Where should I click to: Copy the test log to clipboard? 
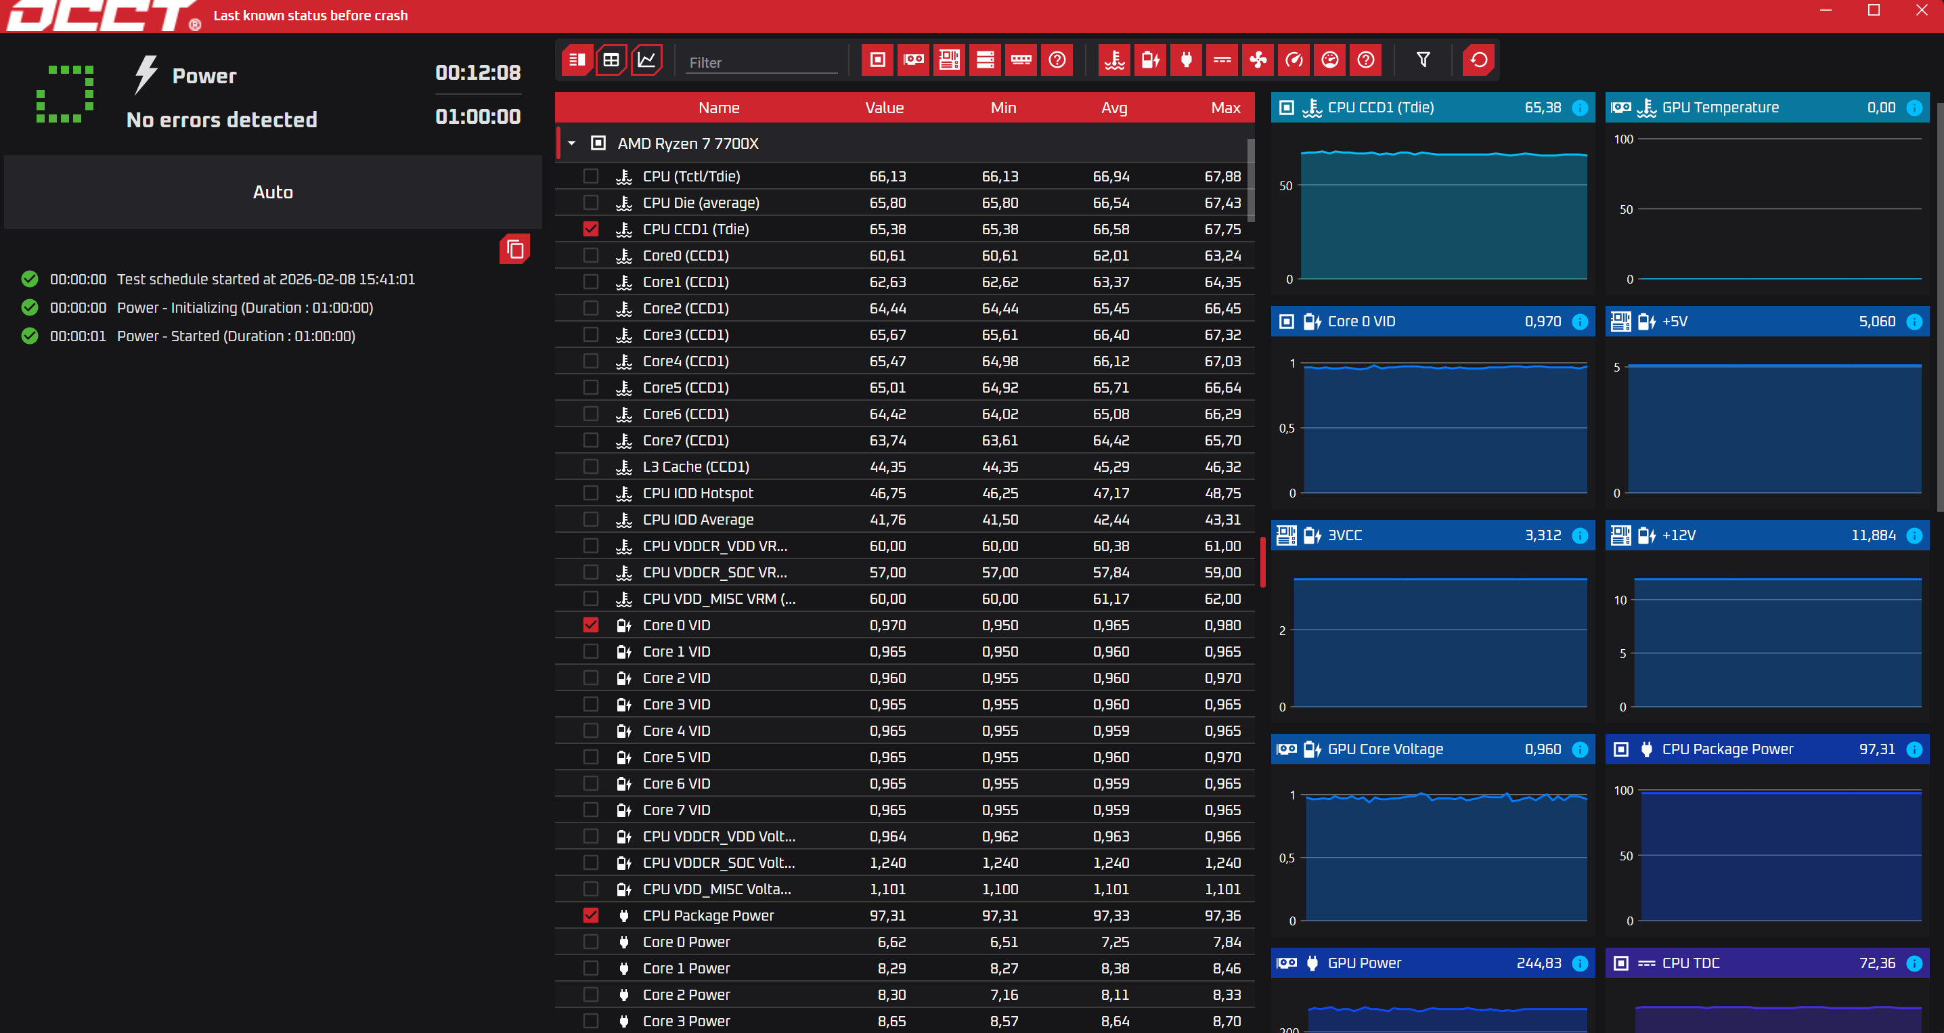(x=514, y=249)
